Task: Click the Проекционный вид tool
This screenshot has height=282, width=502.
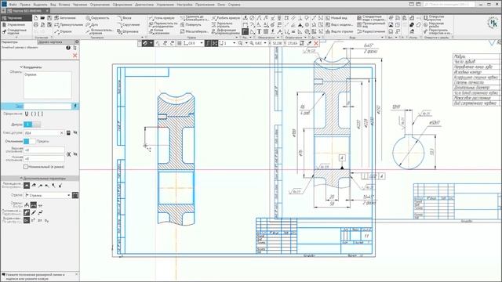Action: [371, 24]
